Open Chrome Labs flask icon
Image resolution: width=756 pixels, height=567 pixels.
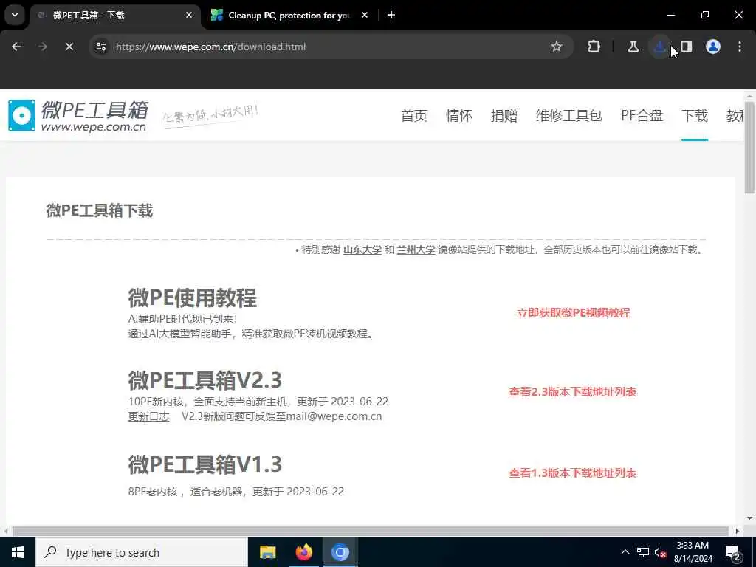[x=633, y=47]
